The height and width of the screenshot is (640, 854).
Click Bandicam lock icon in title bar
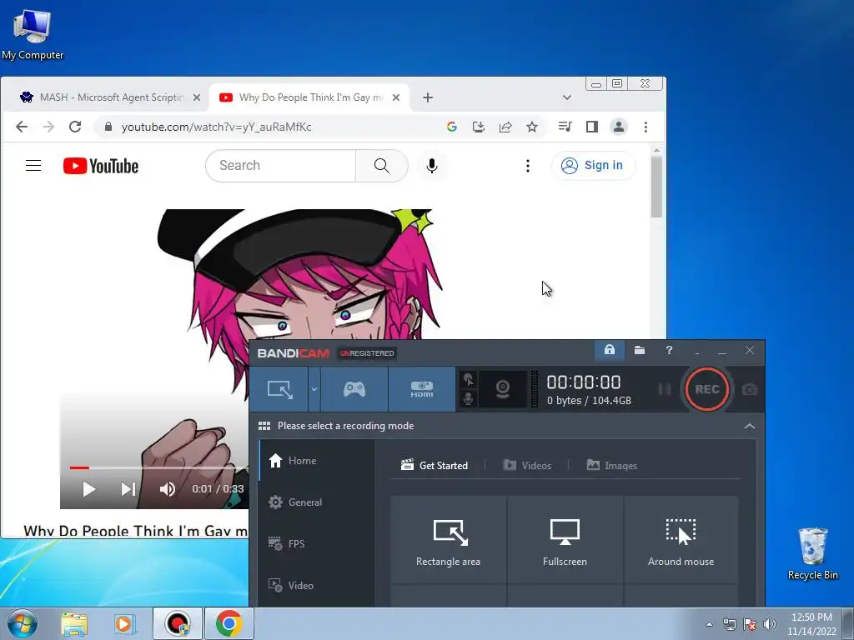pos(610,350)
